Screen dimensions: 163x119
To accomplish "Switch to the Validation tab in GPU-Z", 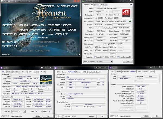I will tap(104, 5).
